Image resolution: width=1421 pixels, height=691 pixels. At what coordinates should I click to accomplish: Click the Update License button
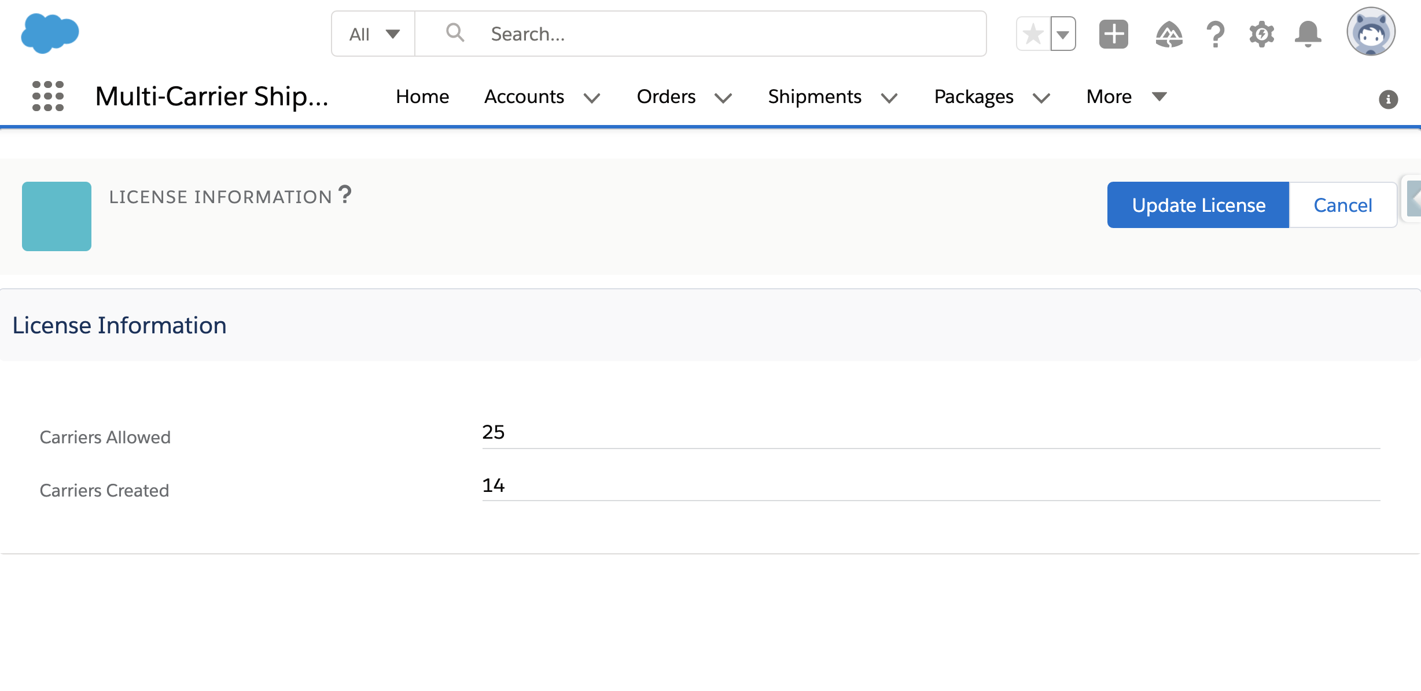(1198, 205)
